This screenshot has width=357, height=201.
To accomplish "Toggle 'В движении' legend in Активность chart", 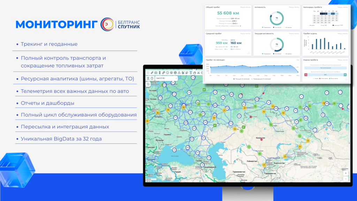I will (266, 27).
